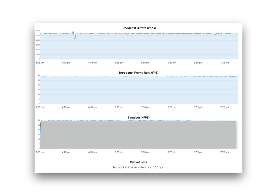Click the Simulcast (FPS) chart title
Image resolution: width=277 pixels, height=196 pixels.
pos(138,117)
